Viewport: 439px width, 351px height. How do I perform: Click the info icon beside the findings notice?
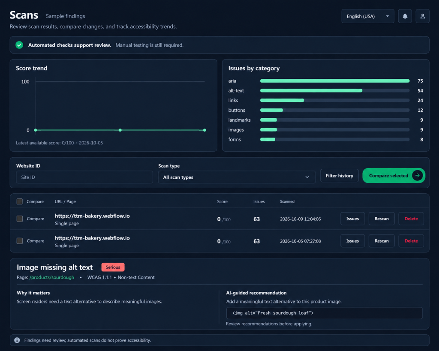pos(17,340)
